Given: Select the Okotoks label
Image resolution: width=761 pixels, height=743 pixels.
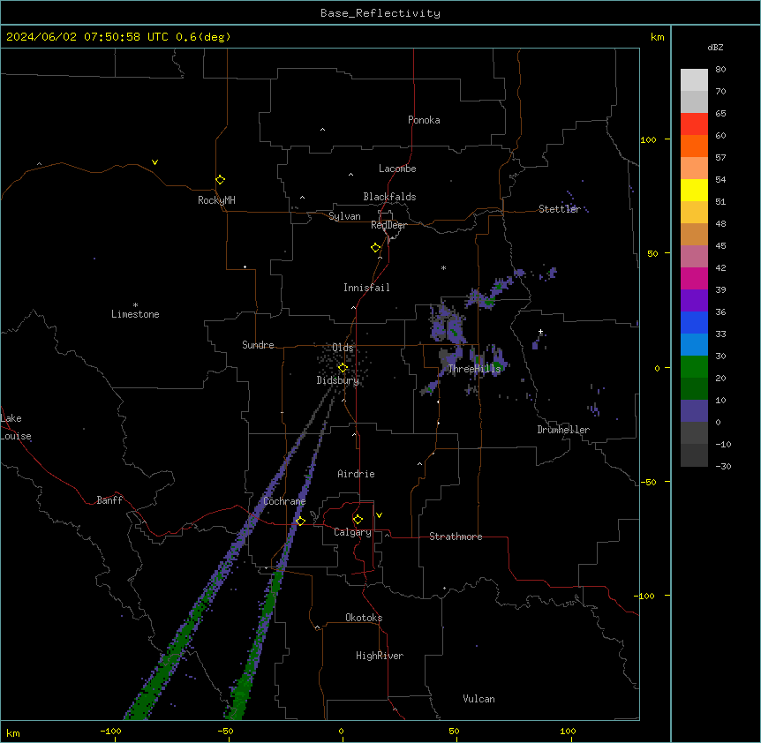Looking at the screenshot, I should pos(364,618).
